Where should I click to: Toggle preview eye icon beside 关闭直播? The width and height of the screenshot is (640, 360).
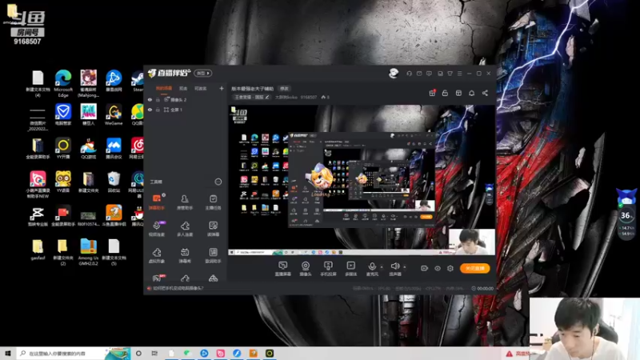(x=438, y=268)
